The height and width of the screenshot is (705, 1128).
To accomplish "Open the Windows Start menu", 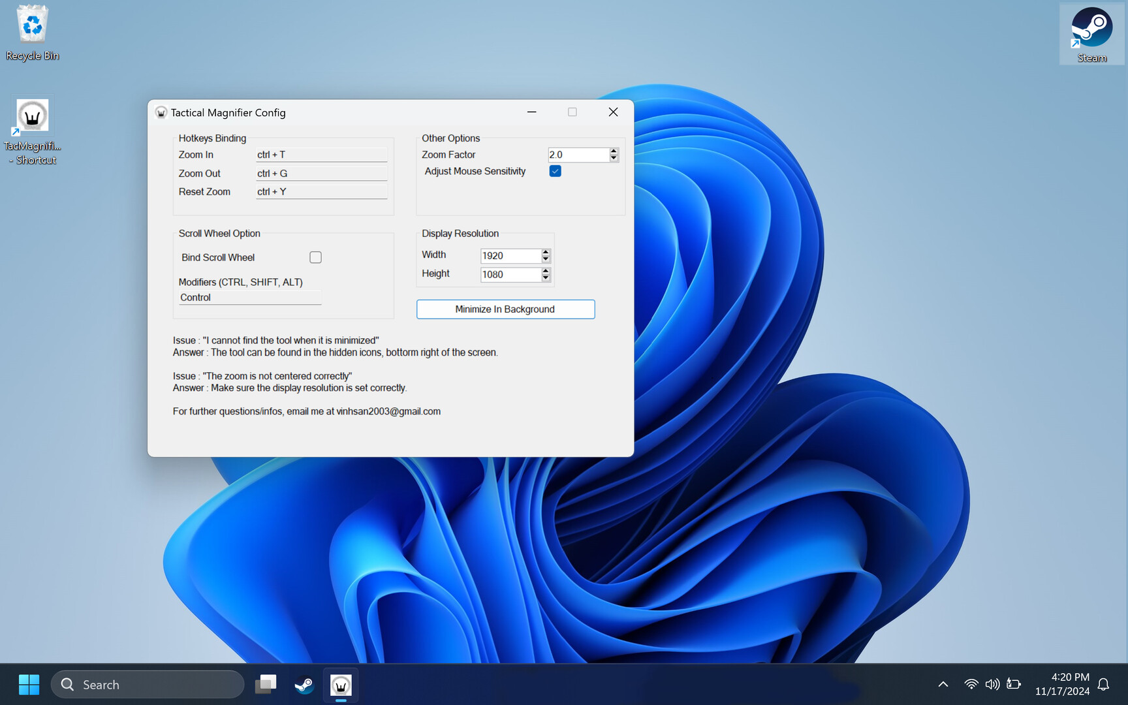I will (29, 685).
